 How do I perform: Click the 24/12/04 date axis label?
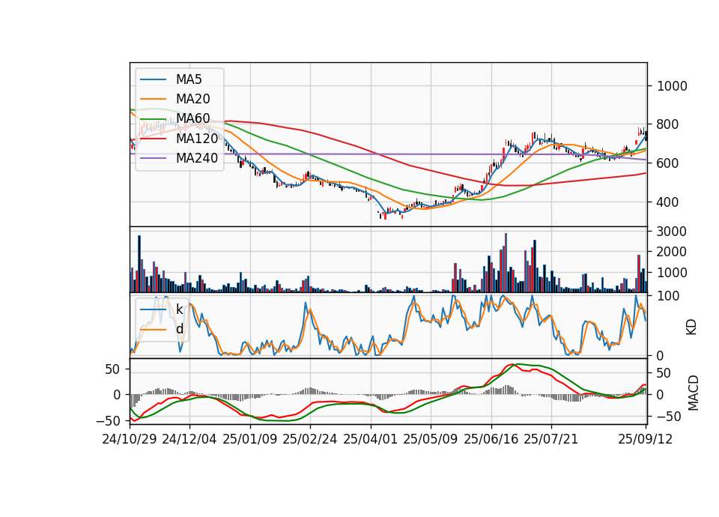[189, 439]
